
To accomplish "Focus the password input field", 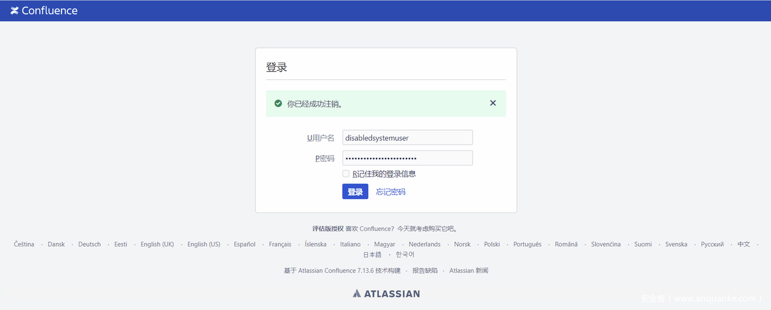I will [x=407, y=158].
